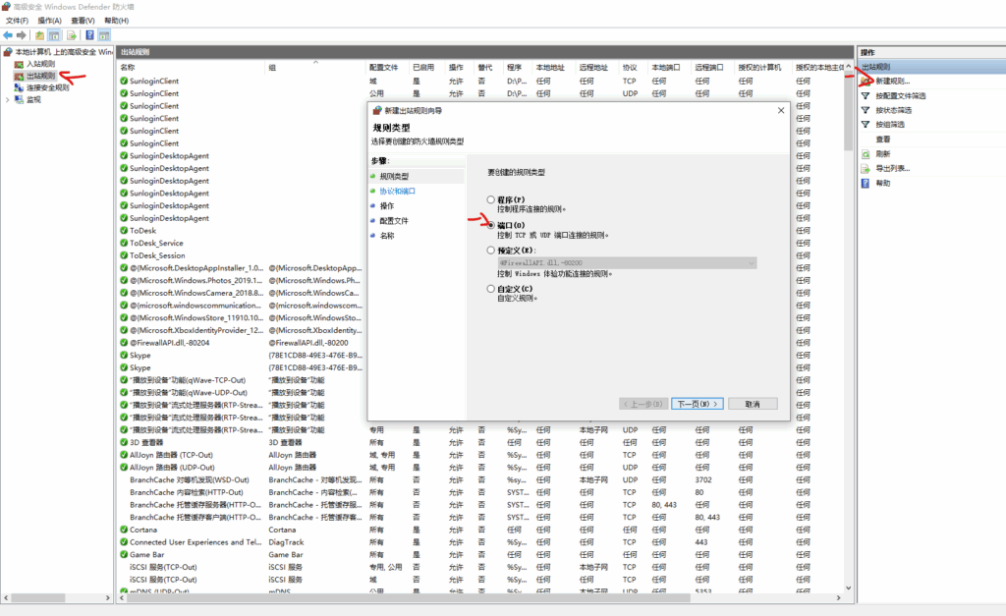Collapse the 出站规则 actions section arrow
Image resolution: width=1006 pixels, height=616 pixels.
pyautogui.click(x=998, y=66)
